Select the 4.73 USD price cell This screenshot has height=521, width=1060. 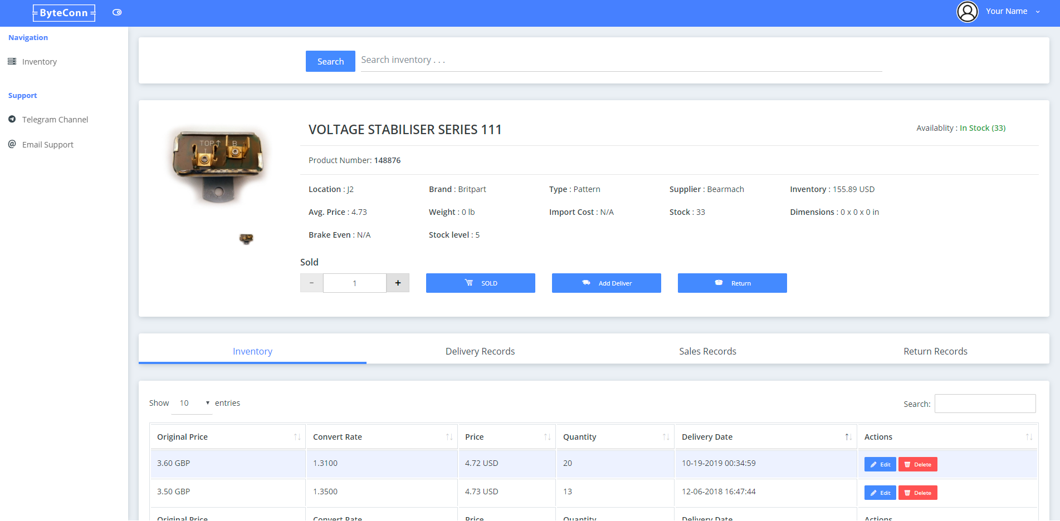point(507,492)
